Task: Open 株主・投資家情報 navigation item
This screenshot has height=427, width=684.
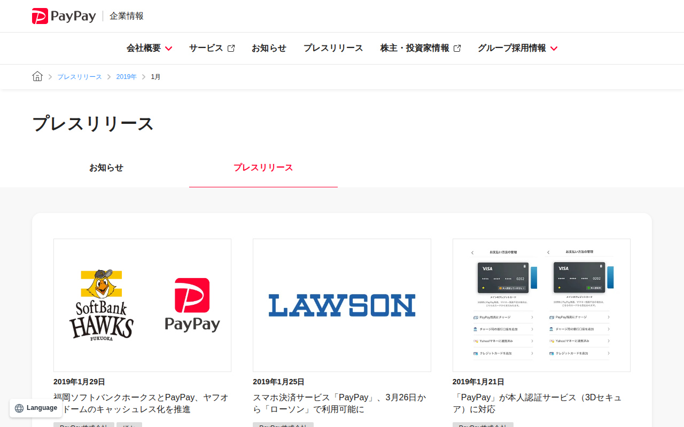Action: pos(421,48)
